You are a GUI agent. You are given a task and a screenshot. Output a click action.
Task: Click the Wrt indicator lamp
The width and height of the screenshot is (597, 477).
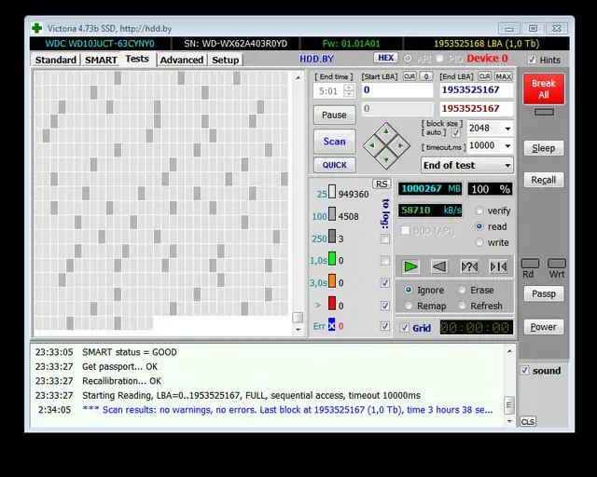(557, 264)
